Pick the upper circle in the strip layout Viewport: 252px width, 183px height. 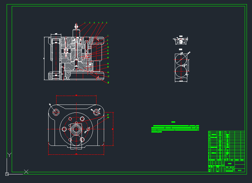pos(181,60)
